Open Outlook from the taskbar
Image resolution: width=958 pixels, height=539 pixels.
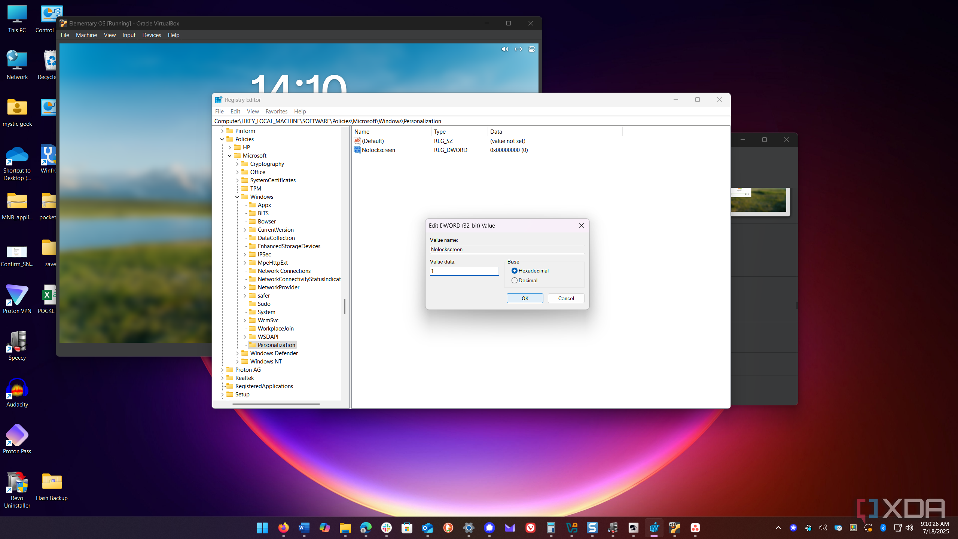(427, 528)
